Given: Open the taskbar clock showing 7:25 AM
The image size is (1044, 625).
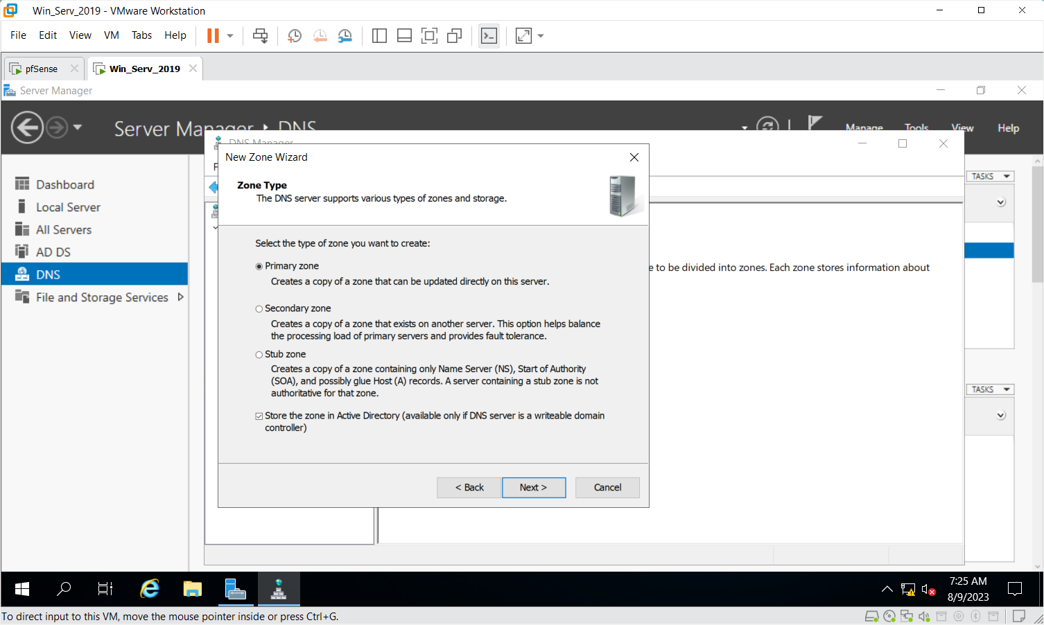Looking at the screenshot, I should point(968,589).
